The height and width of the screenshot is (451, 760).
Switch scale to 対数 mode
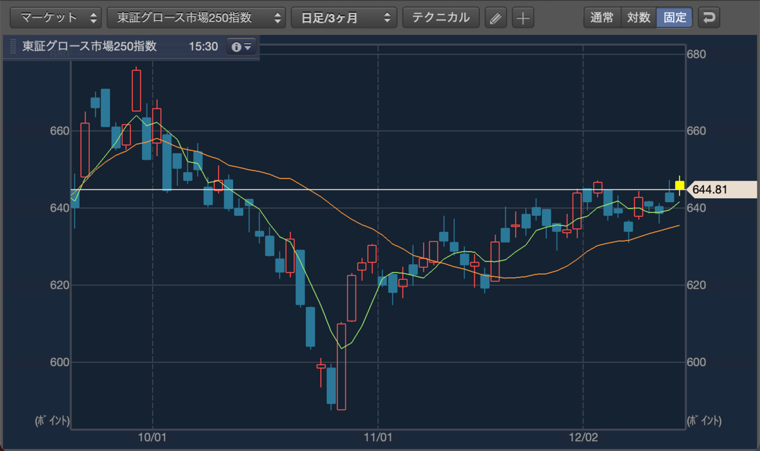point(638,18)
